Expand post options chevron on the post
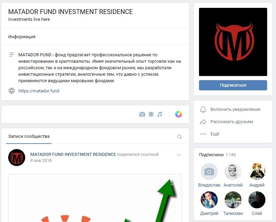This screenshot has height=222, width=276. [x=179, y=155]
